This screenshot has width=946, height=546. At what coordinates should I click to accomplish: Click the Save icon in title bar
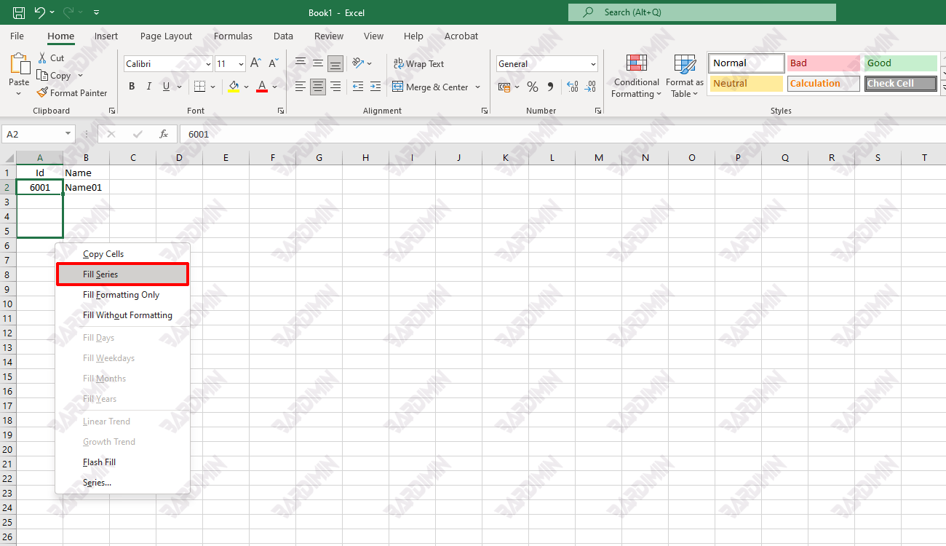coord(19,12)
